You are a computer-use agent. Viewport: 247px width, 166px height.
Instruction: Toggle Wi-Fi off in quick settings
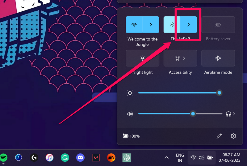(134, 25)
